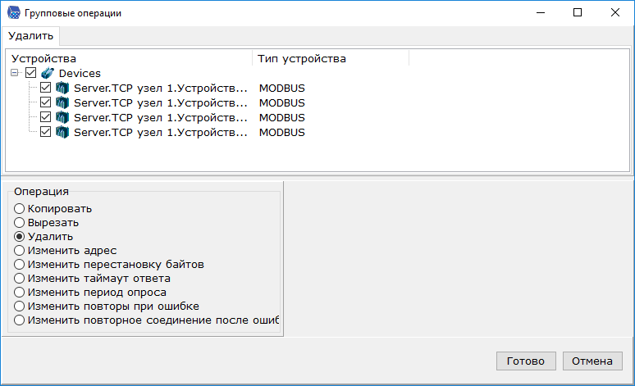Select the Копировать operation

[20, 209]
